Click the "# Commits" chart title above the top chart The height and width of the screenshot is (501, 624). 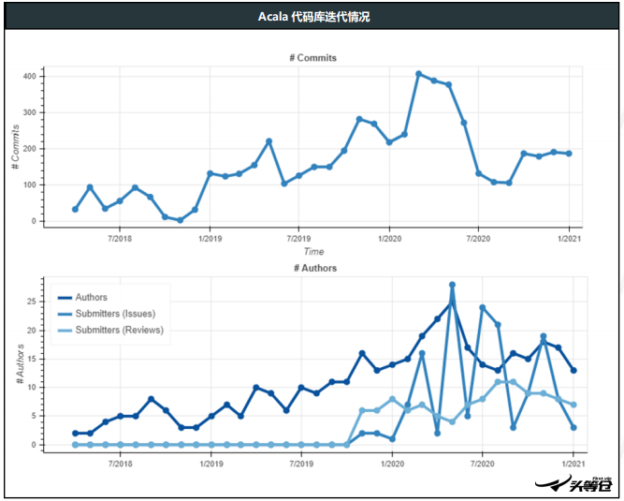[x=312, y=58]
